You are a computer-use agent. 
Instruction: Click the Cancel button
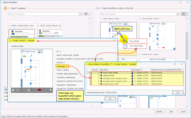183,112
